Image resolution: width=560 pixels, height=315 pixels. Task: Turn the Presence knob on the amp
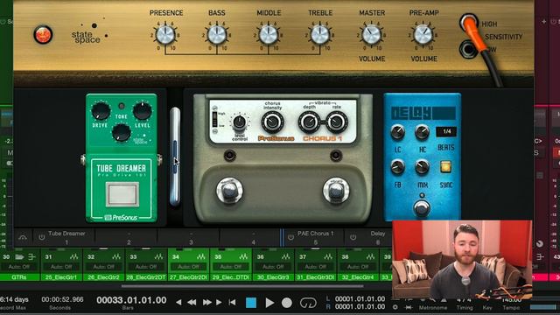(165, 35)
